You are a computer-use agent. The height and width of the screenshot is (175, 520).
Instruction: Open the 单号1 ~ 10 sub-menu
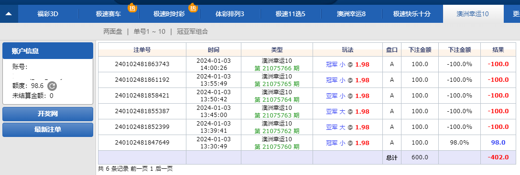click(x=149, y=32)
